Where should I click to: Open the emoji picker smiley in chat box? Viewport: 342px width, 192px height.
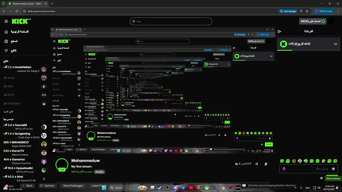point(333,169)
